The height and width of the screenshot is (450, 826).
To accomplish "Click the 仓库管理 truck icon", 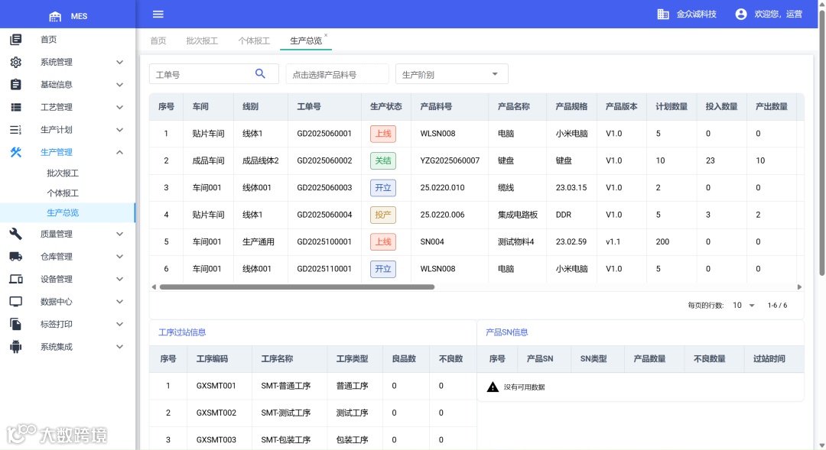I will pos(16,256).
